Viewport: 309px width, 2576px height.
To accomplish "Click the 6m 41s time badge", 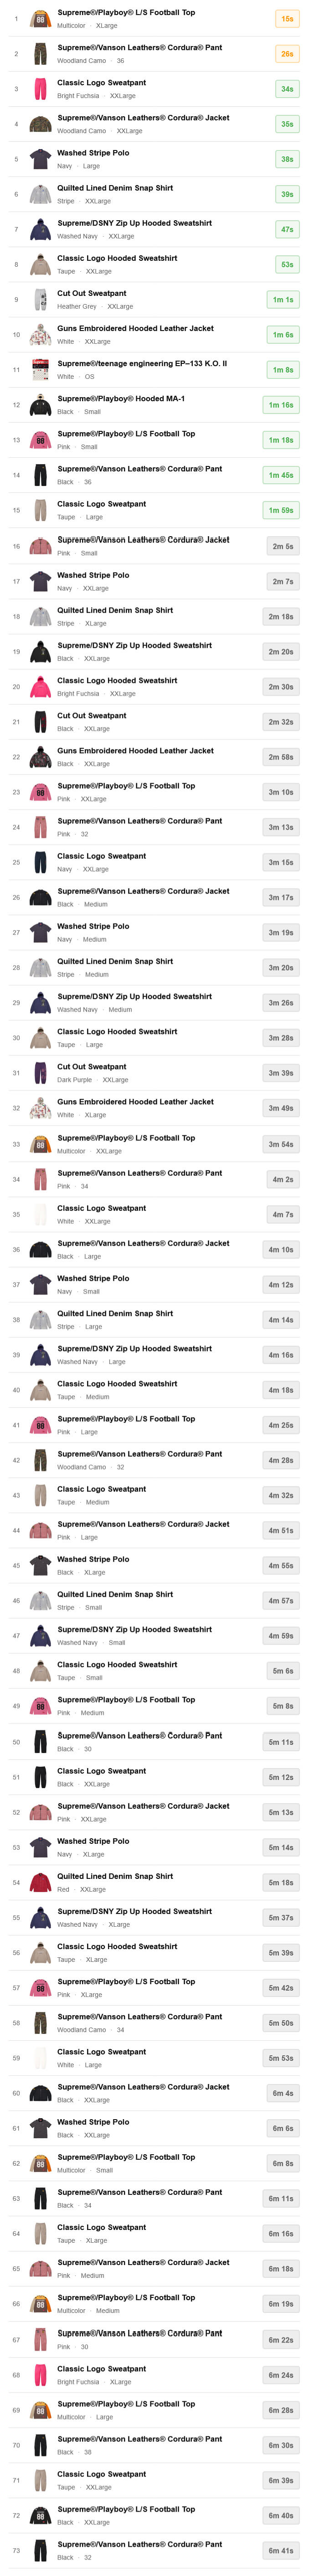I will coord(281,2550).
